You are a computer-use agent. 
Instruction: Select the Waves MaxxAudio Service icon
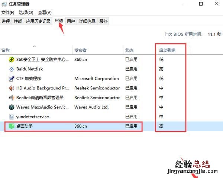pos(11,107)
